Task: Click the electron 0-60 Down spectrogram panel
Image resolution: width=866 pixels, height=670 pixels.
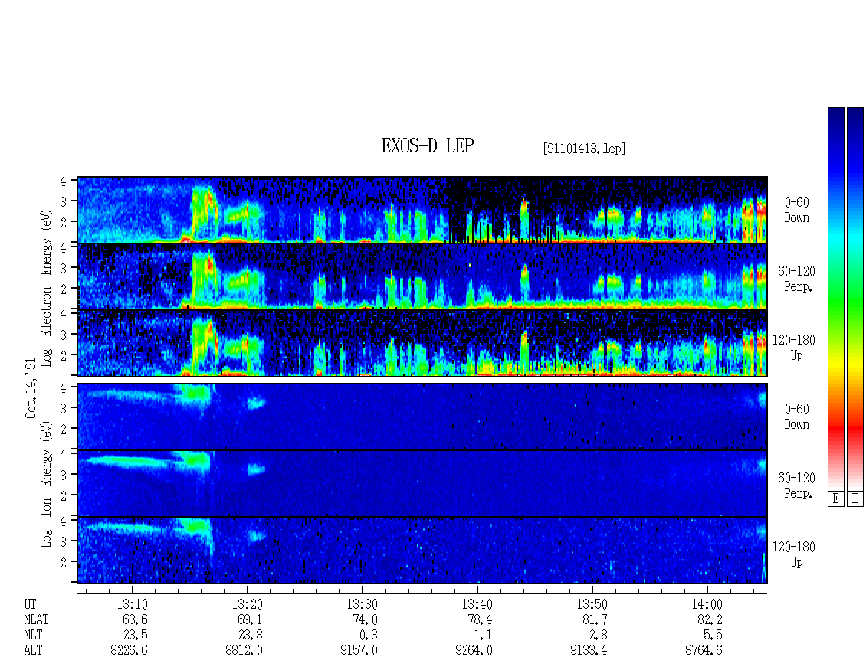Action: click(x=422, y=210)
